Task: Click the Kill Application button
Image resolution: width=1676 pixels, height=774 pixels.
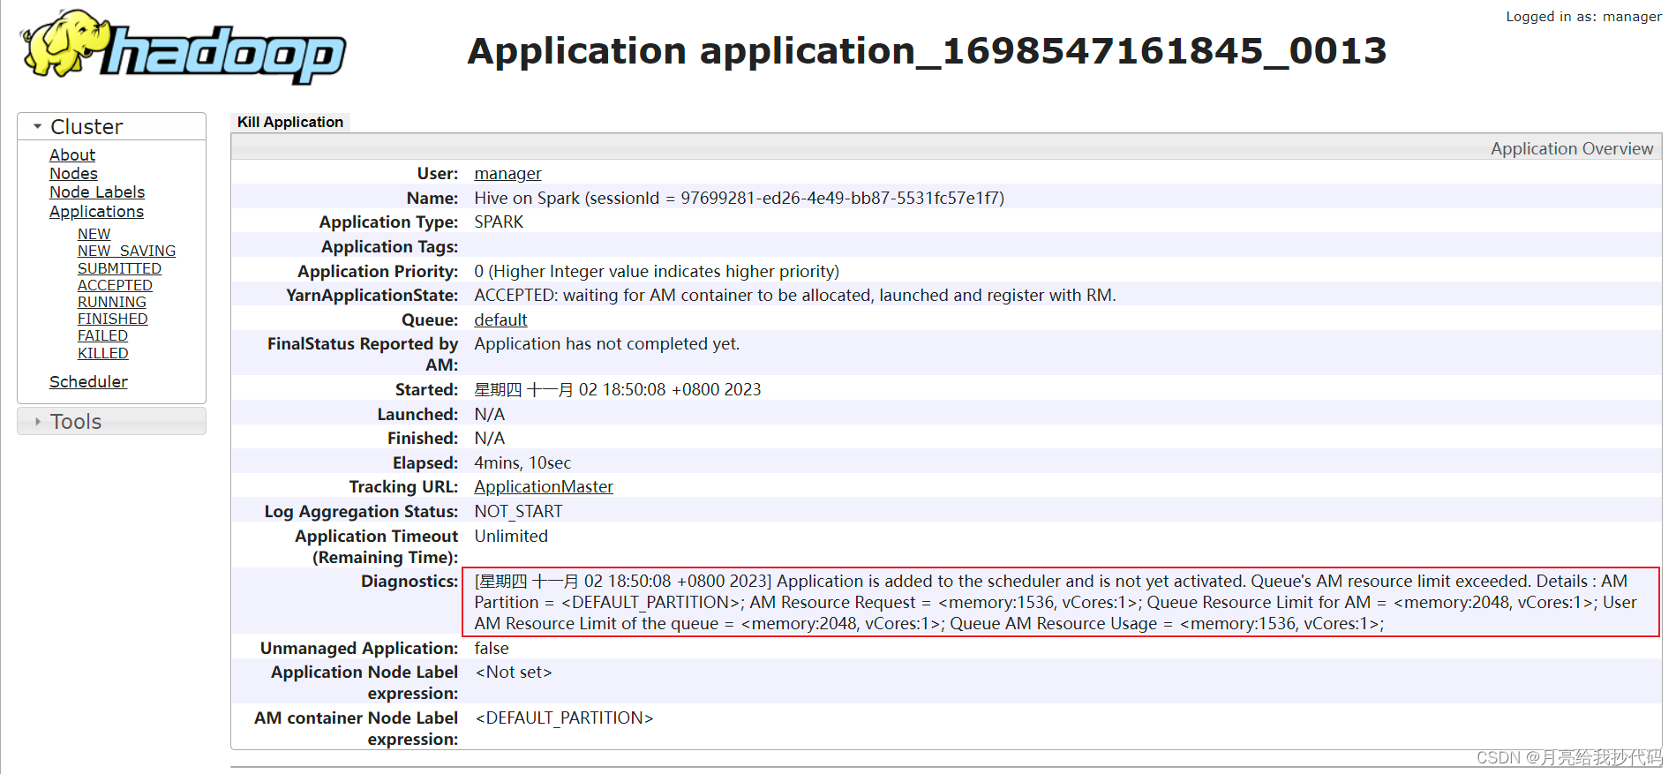Action: (290, 122)
